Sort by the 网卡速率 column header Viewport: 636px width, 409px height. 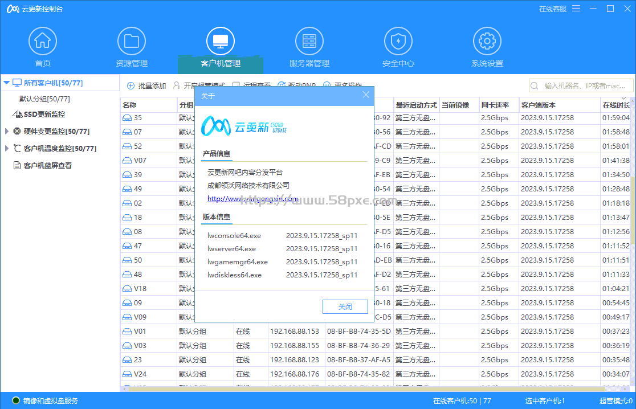499,105
